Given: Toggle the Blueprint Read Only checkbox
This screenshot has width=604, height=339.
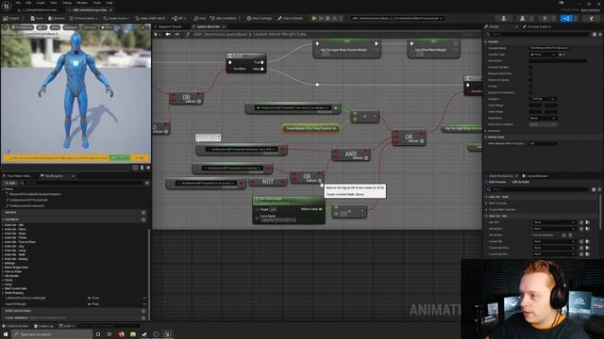Looking at the screenshot, I should [530, 73].
